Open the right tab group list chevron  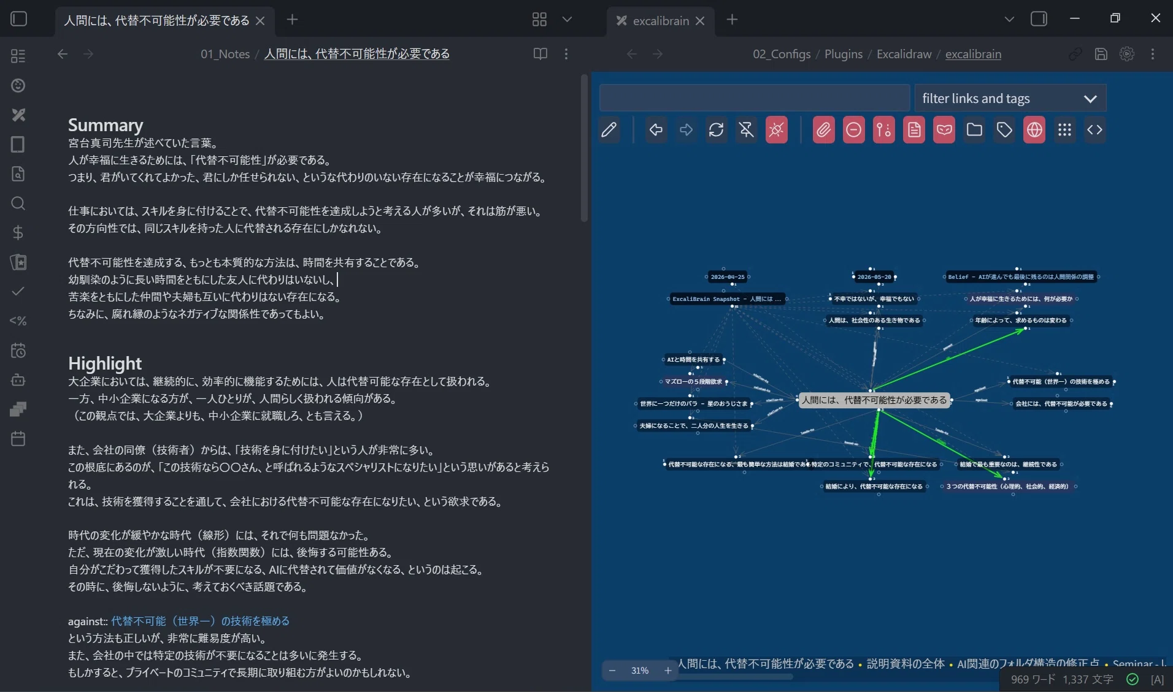[x=1009, y=20]
